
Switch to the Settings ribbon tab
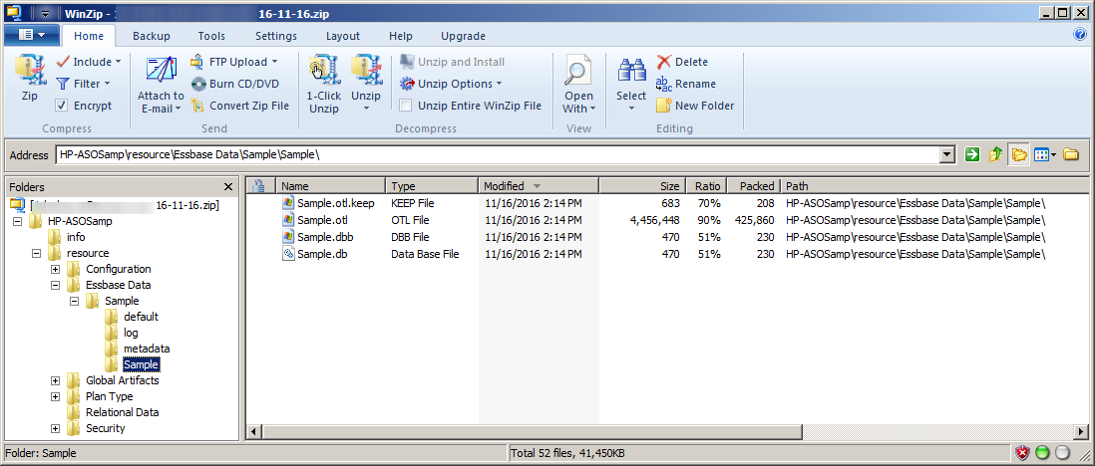[x=276, y=36]
